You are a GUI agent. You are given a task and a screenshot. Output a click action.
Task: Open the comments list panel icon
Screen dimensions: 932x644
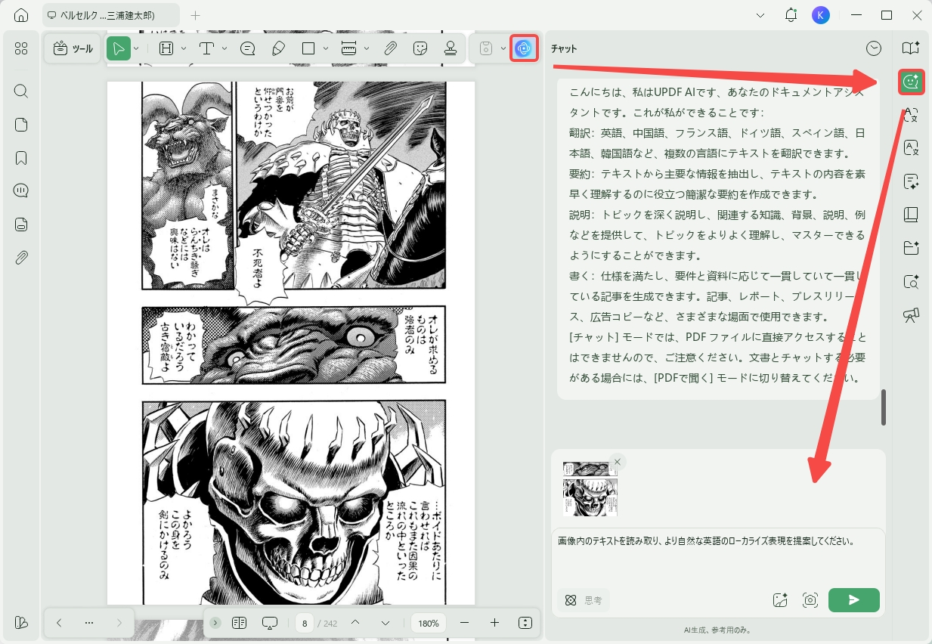pos(21,190)
